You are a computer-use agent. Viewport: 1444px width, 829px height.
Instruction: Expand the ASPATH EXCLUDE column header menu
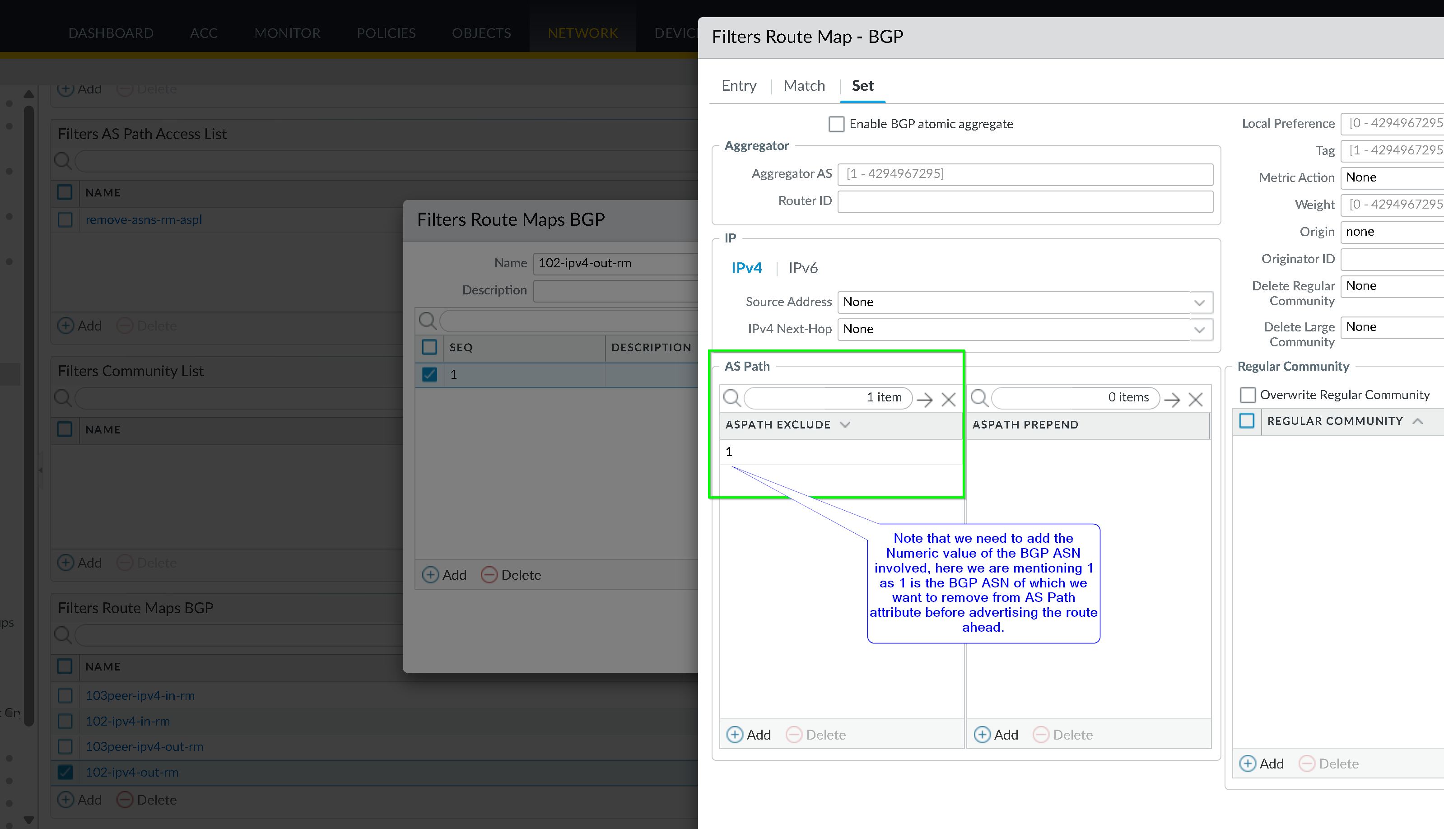coord(845,424)
